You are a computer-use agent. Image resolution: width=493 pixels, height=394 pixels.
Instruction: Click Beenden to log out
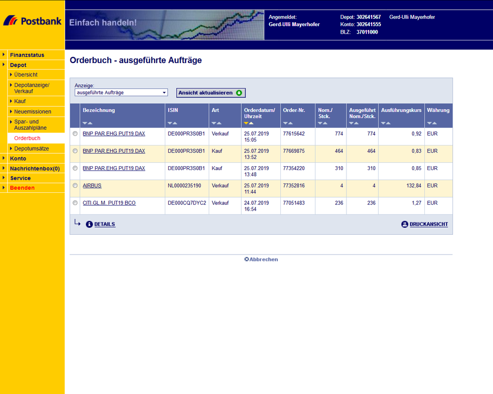click(22, 188)
